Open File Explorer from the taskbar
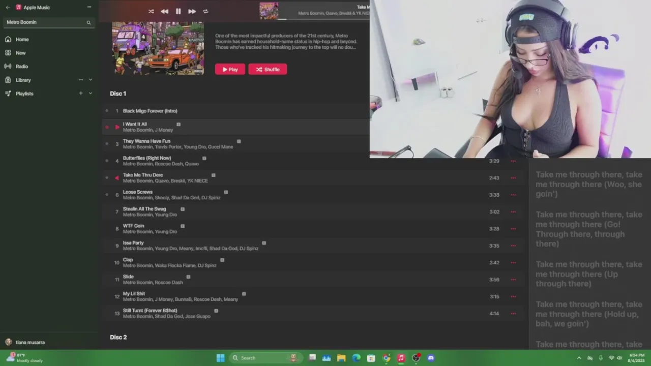651x366 pixels. (341, 358)
